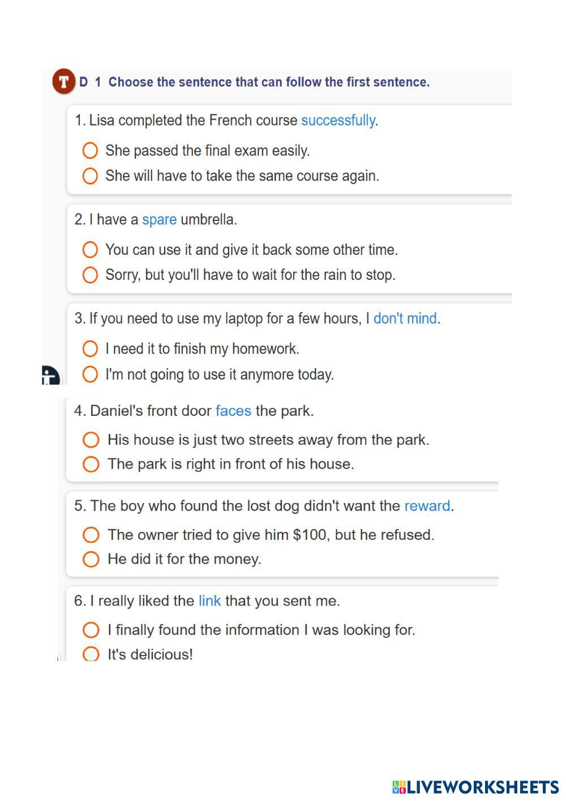Click the highlighted word 'faces'
The height and width of the screenshot is (801, 566).
coord(233,411)
